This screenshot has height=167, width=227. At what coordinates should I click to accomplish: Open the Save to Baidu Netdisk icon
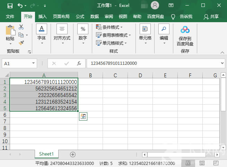(185, 30)
